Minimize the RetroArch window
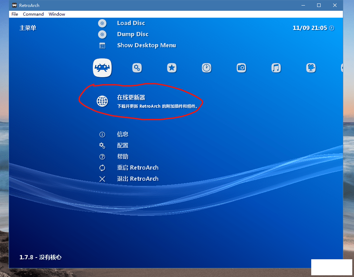The image size is (354, 277). point(303,5)
